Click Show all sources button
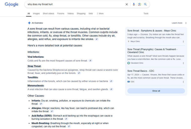The width and height of the screenshot is (191, 129). tap(156, 91)
